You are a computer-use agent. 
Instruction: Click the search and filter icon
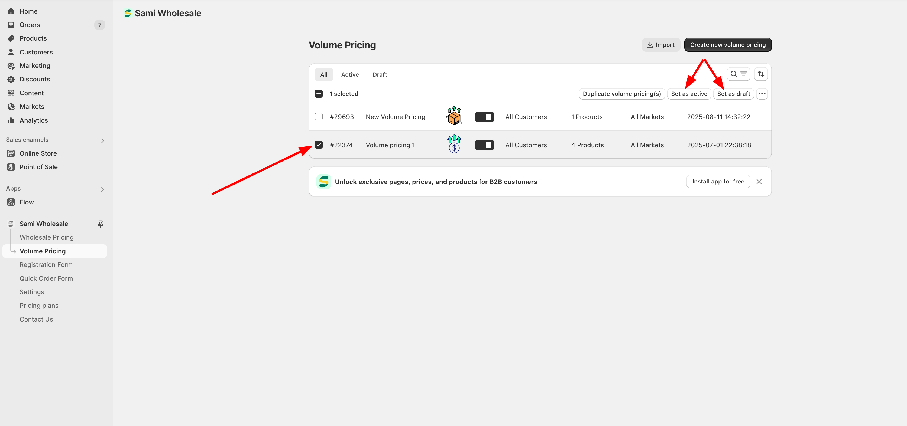click(738, 74)
